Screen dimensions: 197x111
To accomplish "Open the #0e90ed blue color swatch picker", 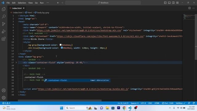I will pos(62,48).
